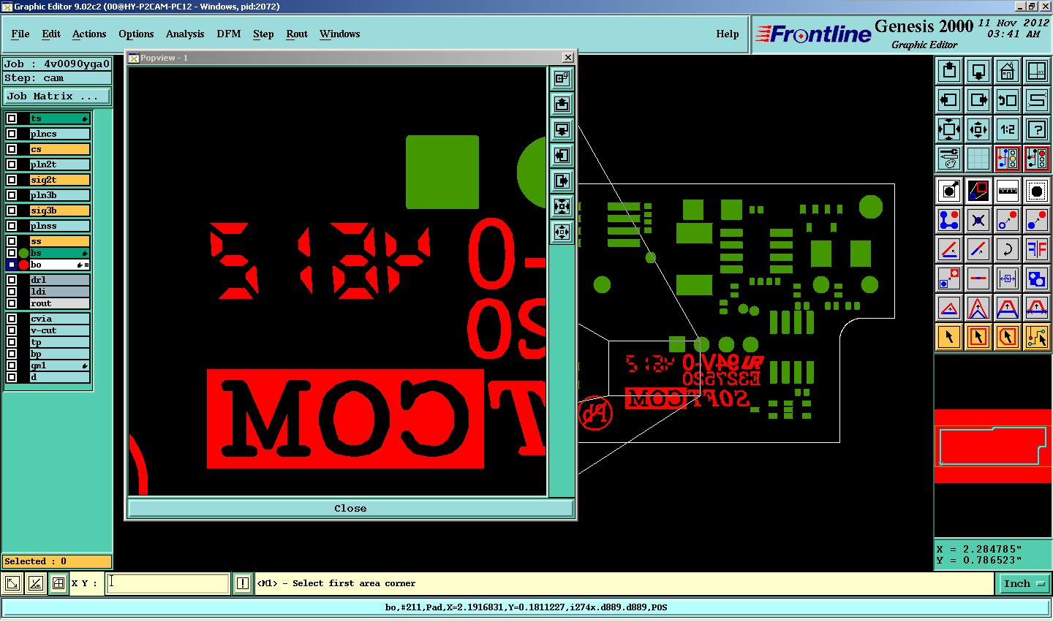The height and width of the screenshot is (622, 1053).
Task: Click the small red triangle resize icon
Action: coord(949,308)
